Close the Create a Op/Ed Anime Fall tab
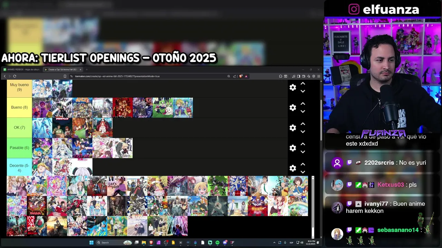Screen dimensions: 442x248 [x=80, y=70]
